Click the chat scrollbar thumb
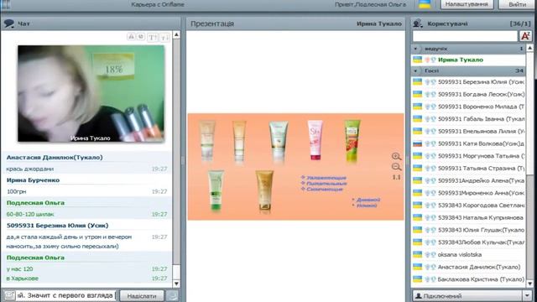The width and height of the screenshot is (537, 302). tap(176, 272)
